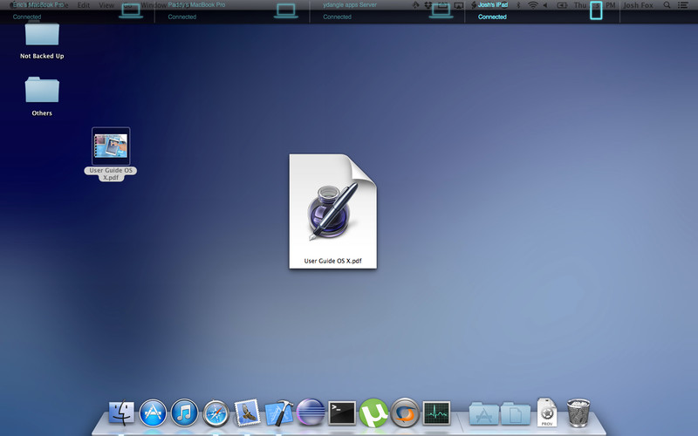Open uTorrent in the Dock
The image size is (698, 436).
pyautogui.click(x=373, y=412)
